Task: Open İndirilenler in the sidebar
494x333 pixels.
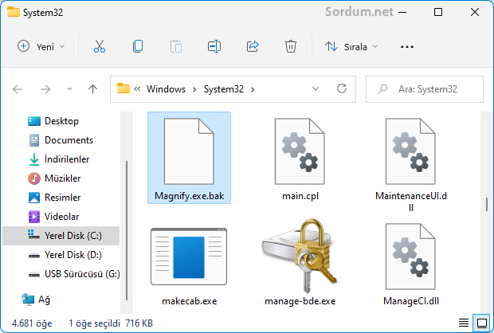Action: tap(59, 159)
